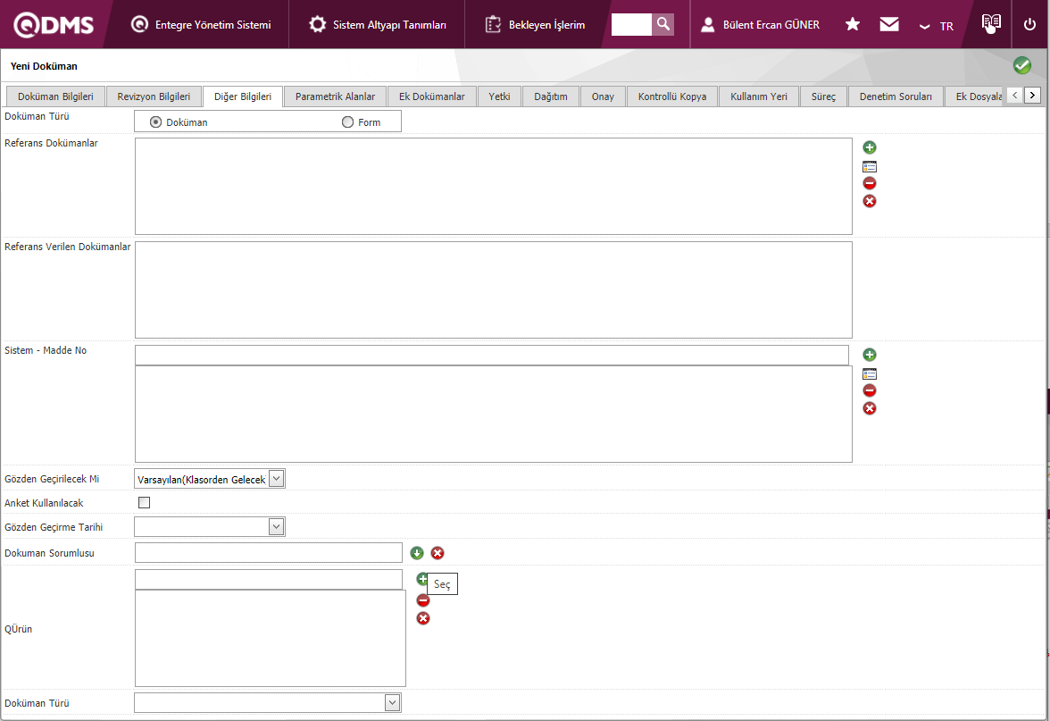
Task: Open Sistem Altyapı Tanımları menu
Action: pos(378,25)
